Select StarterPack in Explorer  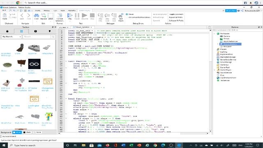coord(225,67)
